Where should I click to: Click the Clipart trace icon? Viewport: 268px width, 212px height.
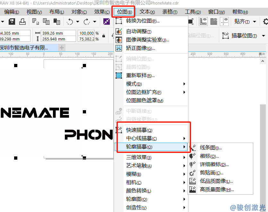pyautogui.click(x=193, y=173)
